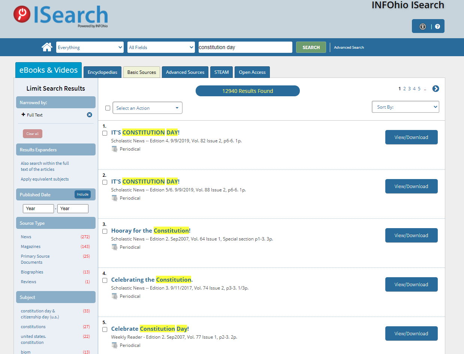
Task: Switch to eBooks & Videos tab
Action: (48, 70)
